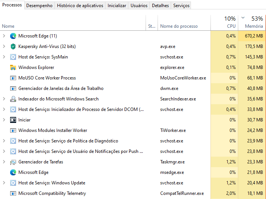Click the 145,3 MB memory value
This screenshot has width=266, height=199.
coord(254,57)
